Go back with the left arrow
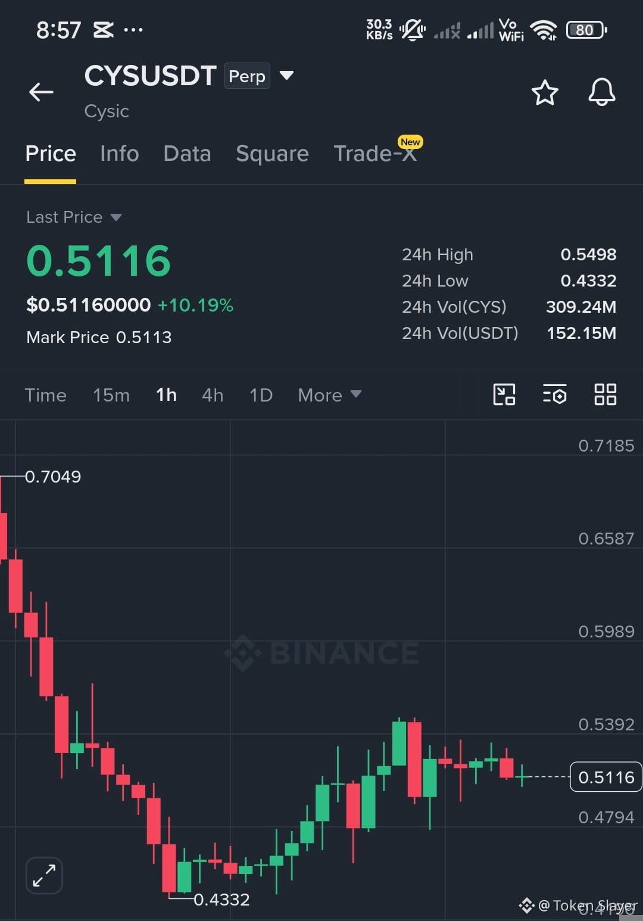 (41, 92)
